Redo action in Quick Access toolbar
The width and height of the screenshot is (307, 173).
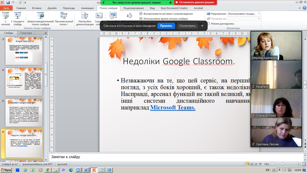tap(20, 3)
